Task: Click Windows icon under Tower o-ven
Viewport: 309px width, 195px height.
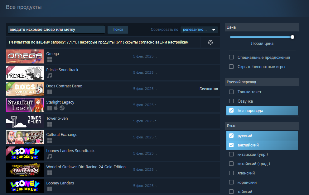Action: (x=50, y=124)
